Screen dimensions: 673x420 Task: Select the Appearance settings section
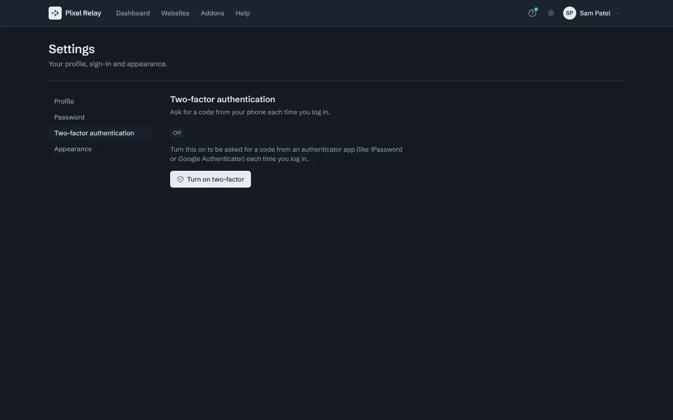[x=100, y=149]
